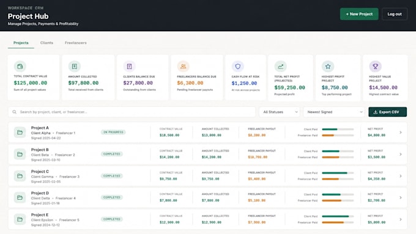Click the $125,000.00 total contract value
This screenshot has width=416, height=234.
(31, 83)
